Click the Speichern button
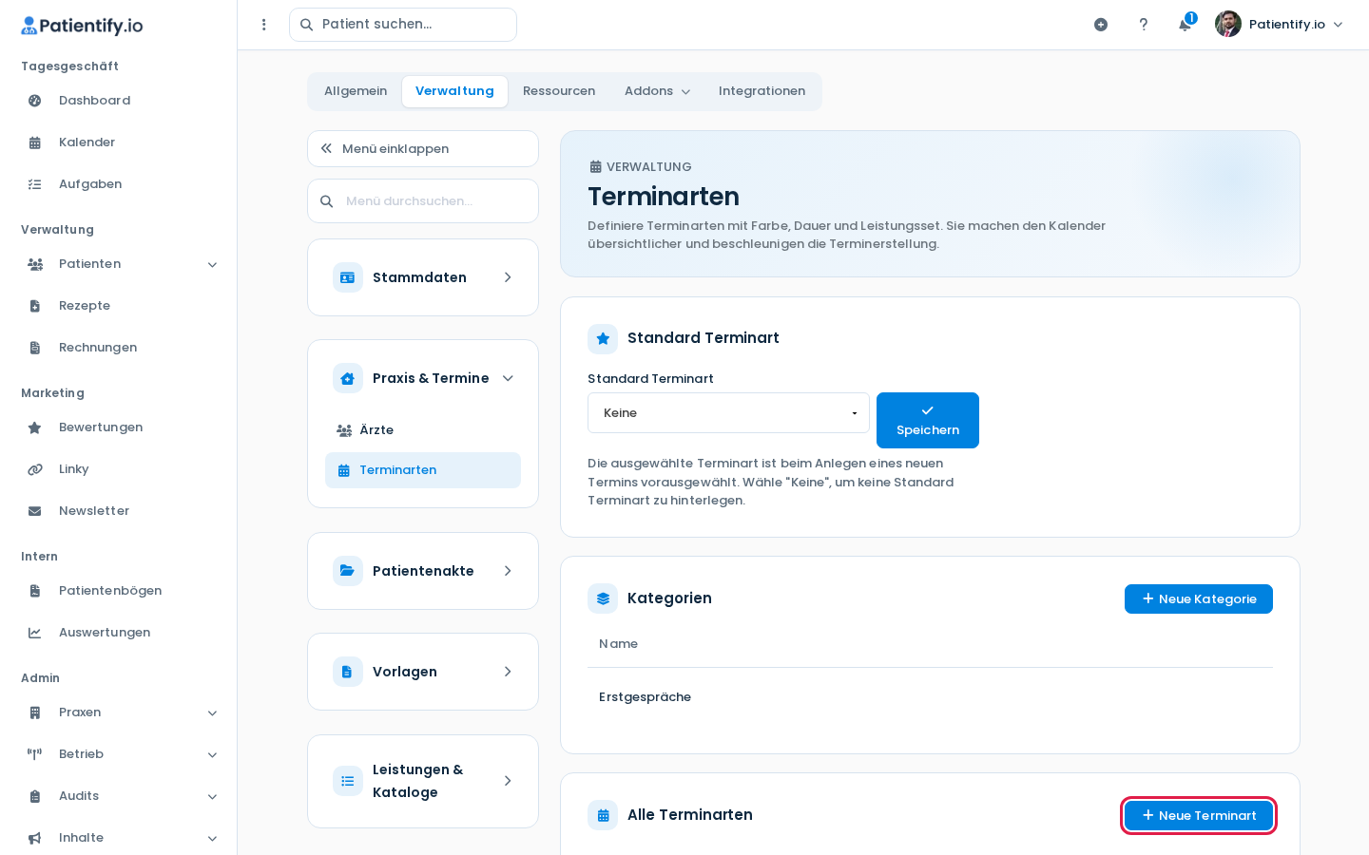Screen dimensions: 1369x855 click(928, 420)
